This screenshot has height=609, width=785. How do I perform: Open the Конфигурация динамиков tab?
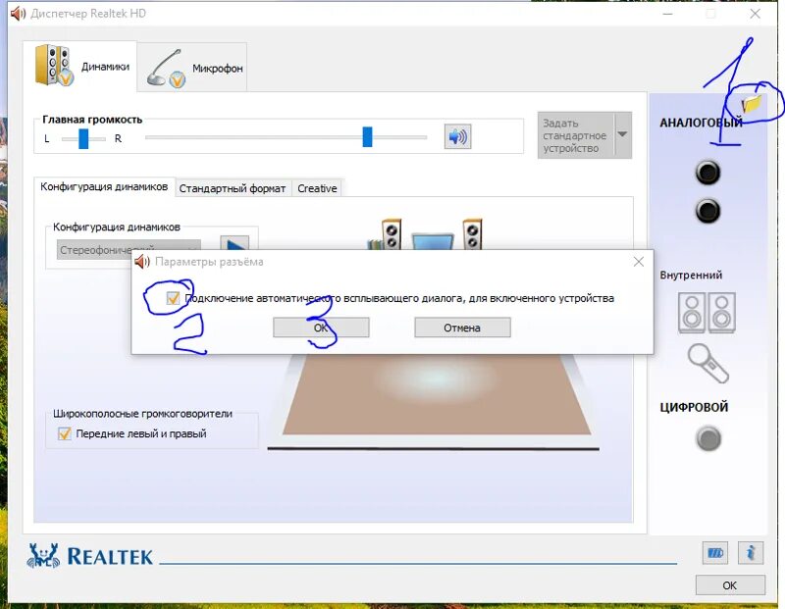(x=104, y=186)
